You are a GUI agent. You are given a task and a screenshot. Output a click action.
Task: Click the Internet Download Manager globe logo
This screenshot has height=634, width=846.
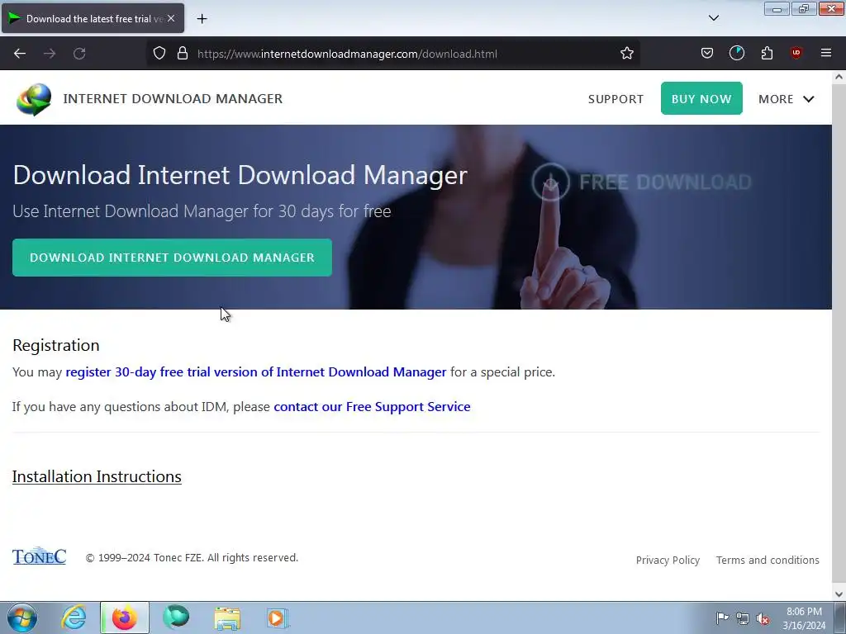pos(34,99)
